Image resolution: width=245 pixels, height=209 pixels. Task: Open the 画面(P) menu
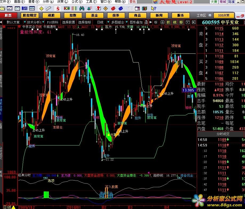click(19, 2)
